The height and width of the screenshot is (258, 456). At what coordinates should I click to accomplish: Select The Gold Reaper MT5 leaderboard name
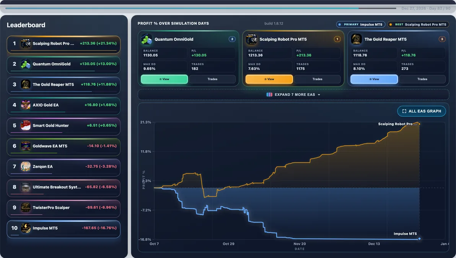[53, 84]
